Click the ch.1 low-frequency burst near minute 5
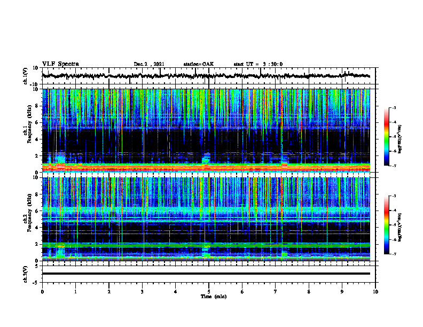This screenshot has width=423, height=327. click(x=206, y=161)
